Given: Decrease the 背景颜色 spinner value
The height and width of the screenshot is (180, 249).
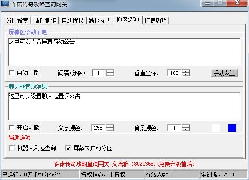Looking at the screenshot, I should pos(185,129).
